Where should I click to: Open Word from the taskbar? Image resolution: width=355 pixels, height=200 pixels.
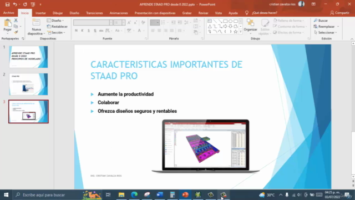160,194
